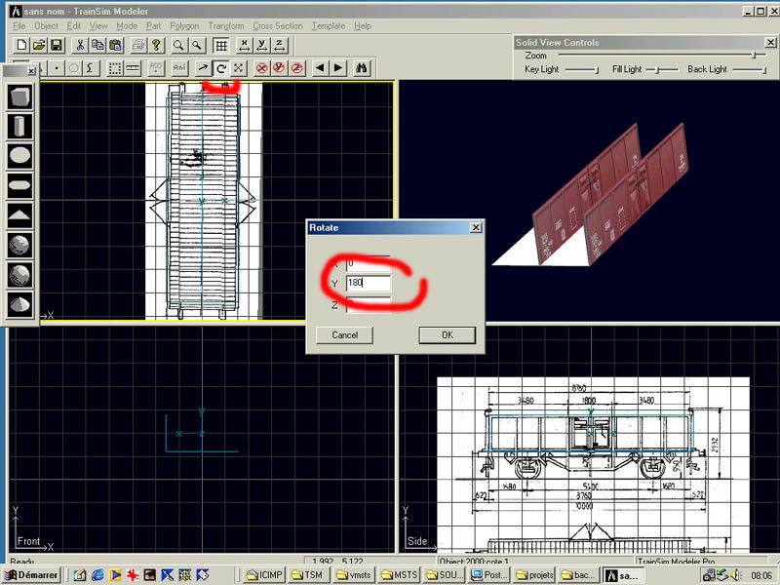Screen dimensions: 780x585
Task: Toggle the Z axis lock button
Action: (296, 68)
